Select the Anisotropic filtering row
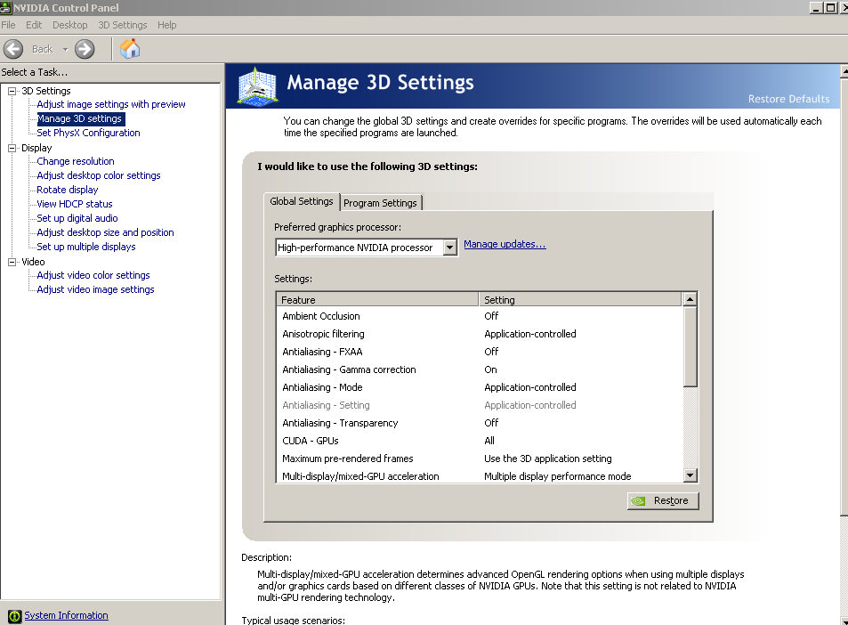 point(479,334)
